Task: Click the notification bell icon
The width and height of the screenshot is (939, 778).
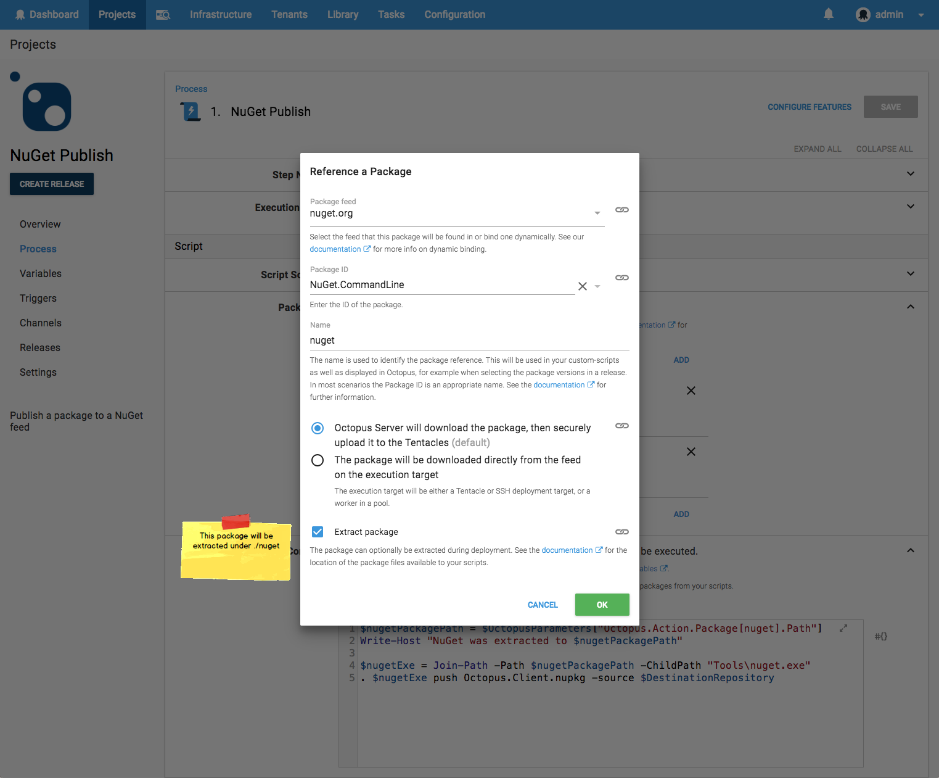Action: (828, 14)
